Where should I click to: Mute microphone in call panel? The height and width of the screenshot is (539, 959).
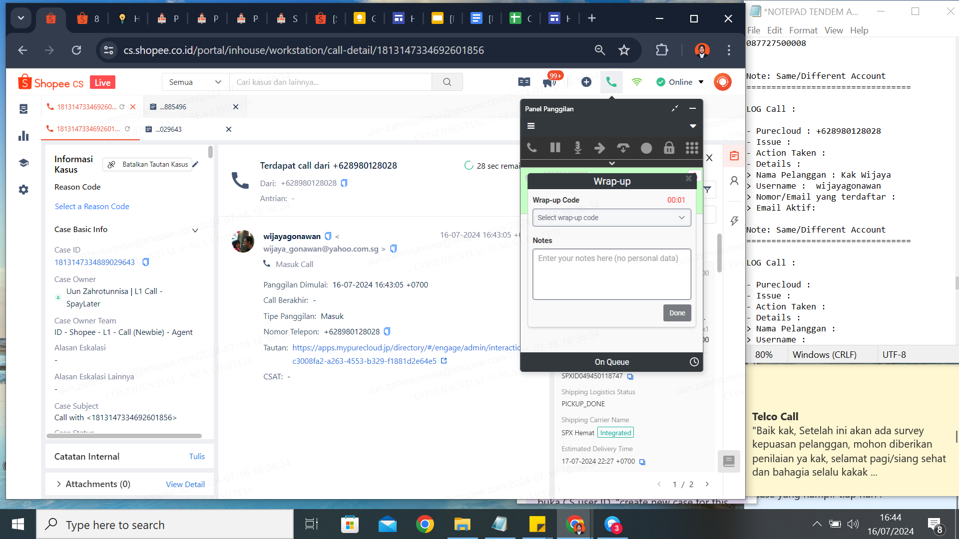tap(577, 148)
